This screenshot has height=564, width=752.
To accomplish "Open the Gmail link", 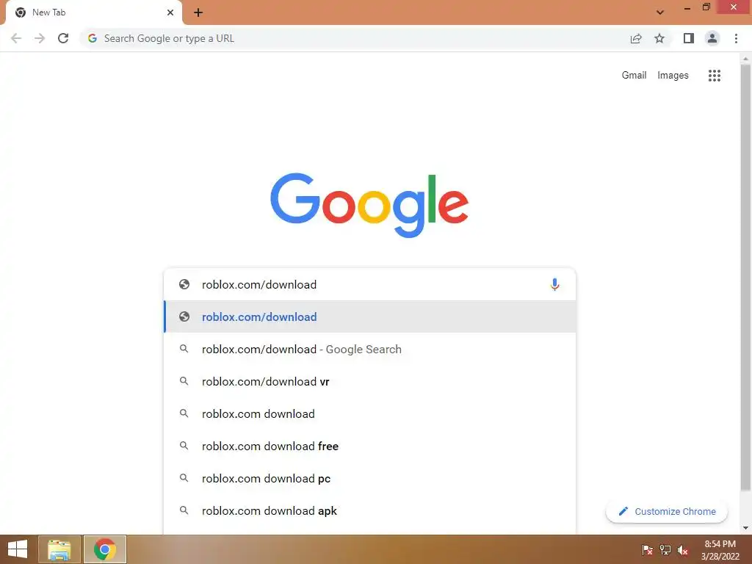I will pos(634,76).
